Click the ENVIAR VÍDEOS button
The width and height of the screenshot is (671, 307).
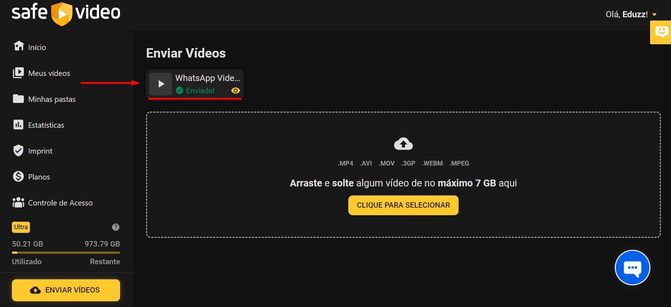[x=66, y=290]
